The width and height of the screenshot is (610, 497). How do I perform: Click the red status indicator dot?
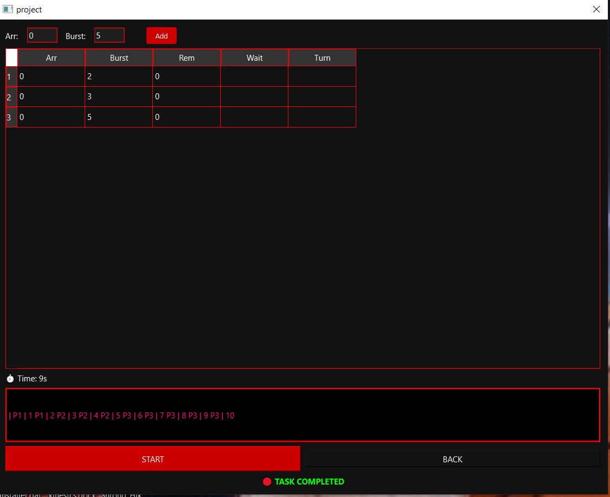click(x=267, y=481)
